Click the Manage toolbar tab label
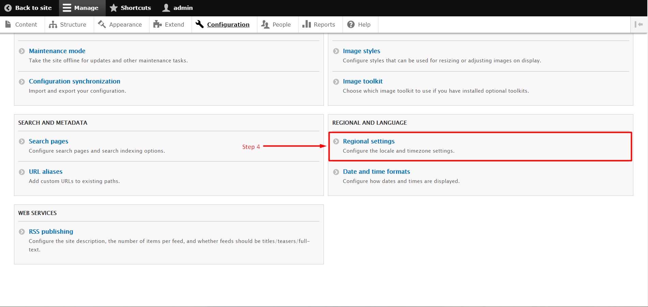This screenshot has width=648, height=307. point(86,8)
